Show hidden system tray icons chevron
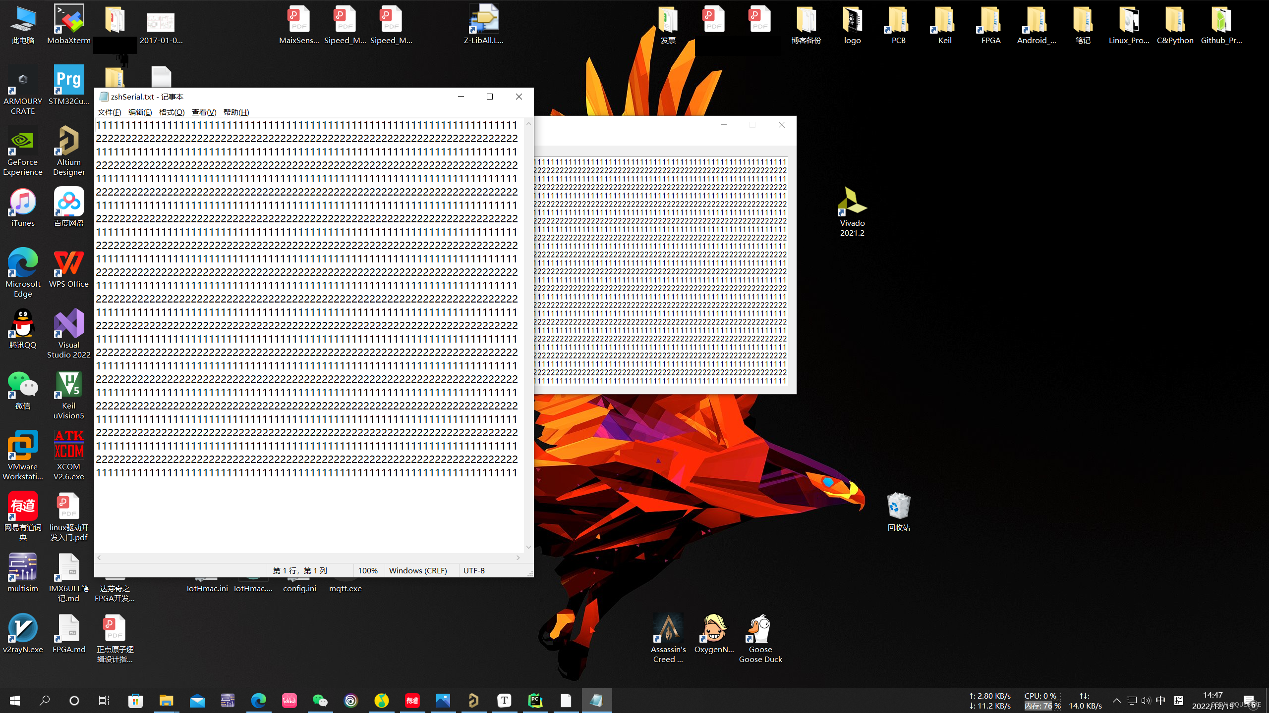The image size is (1269, 713). click(1116, 701)
